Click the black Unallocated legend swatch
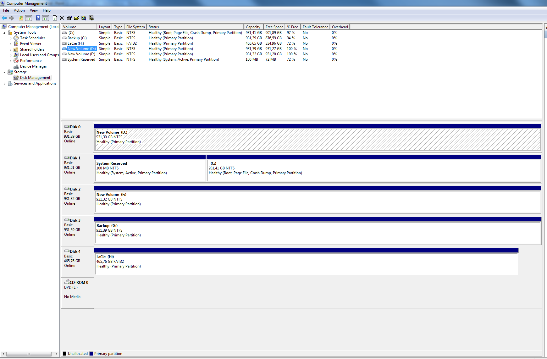547x359 pixels. 65,354
